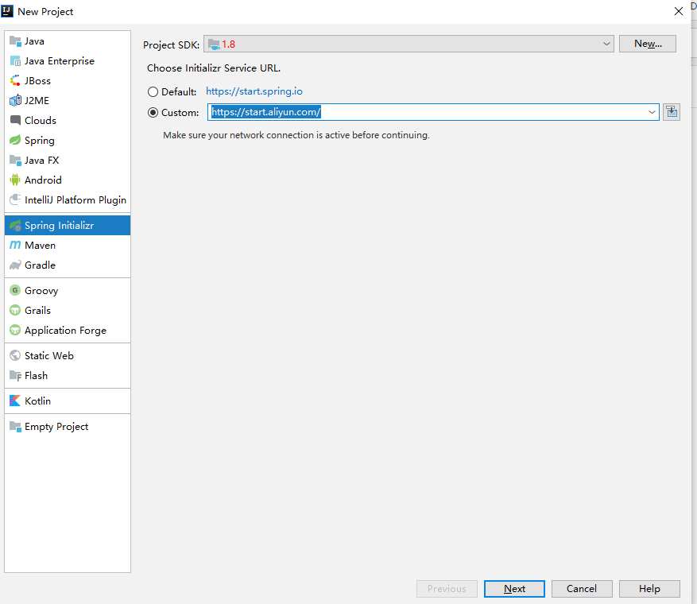The width and height of the screenshot is (697, 604).
Task: Click the IntelliJ Platform Plugin icon
Action: 15,200
